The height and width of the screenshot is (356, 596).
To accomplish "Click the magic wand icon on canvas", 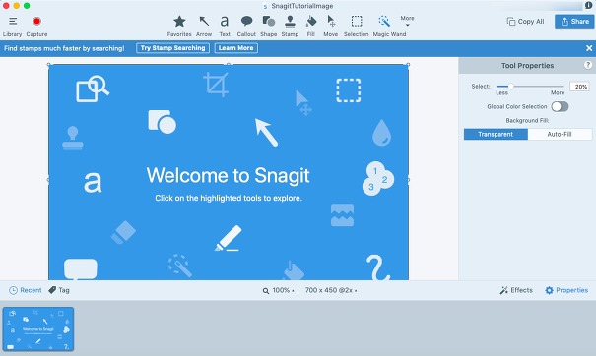I will 180,266.
